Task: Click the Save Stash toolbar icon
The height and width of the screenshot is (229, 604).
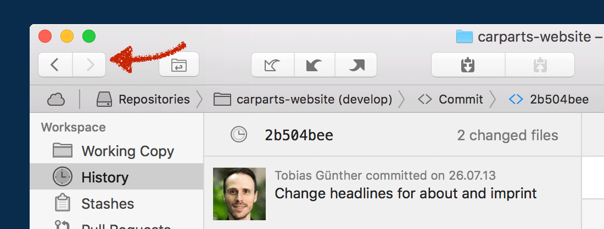Action: [x=468, y=65]
